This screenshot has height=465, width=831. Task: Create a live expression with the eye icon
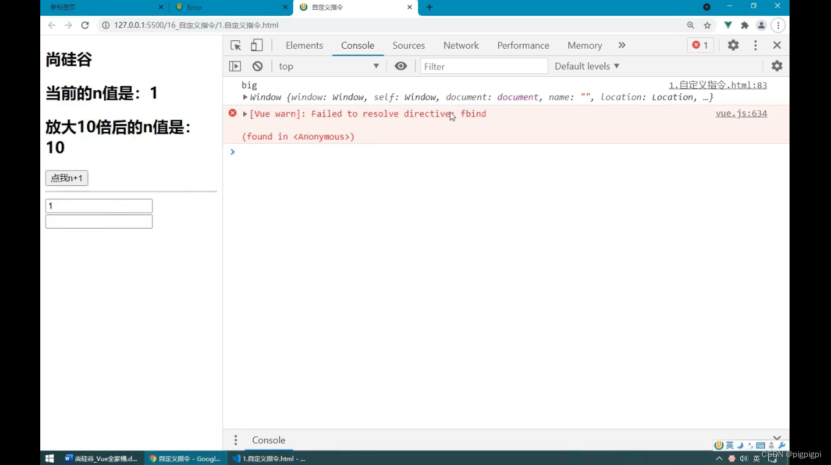[x=401, y=66]
